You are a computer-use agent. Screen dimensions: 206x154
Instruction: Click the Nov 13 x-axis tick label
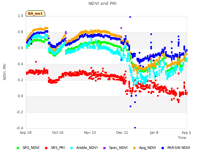click(90, 133)
